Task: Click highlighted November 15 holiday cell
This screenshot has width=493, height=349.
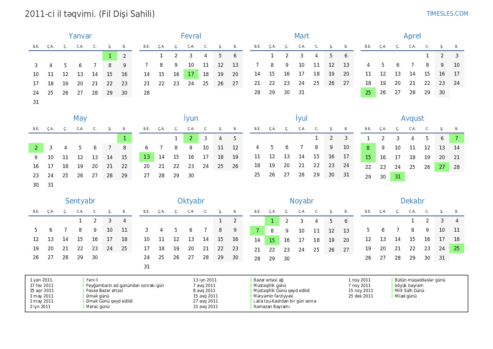Action: [272, 240]
